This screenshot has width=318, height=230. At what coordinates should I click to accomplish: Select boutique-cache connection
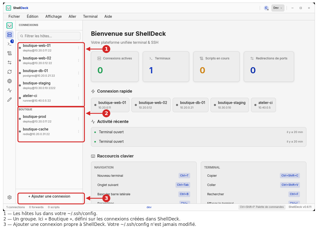(49, 131)
